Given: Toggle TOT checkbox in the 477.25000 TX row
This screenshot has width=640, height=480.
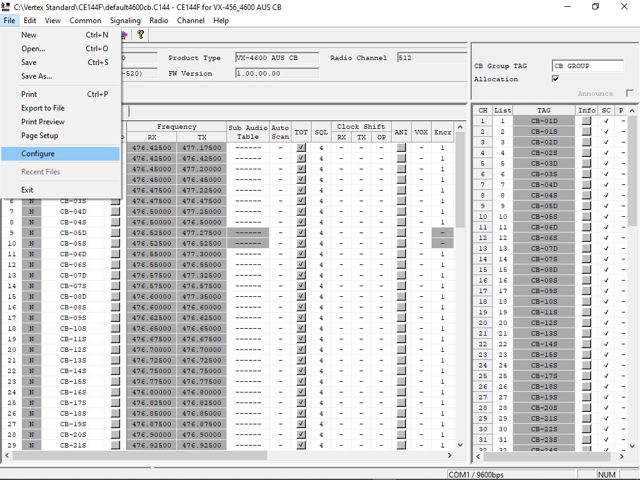Looking at the screenshot, I should coord(301,211).
